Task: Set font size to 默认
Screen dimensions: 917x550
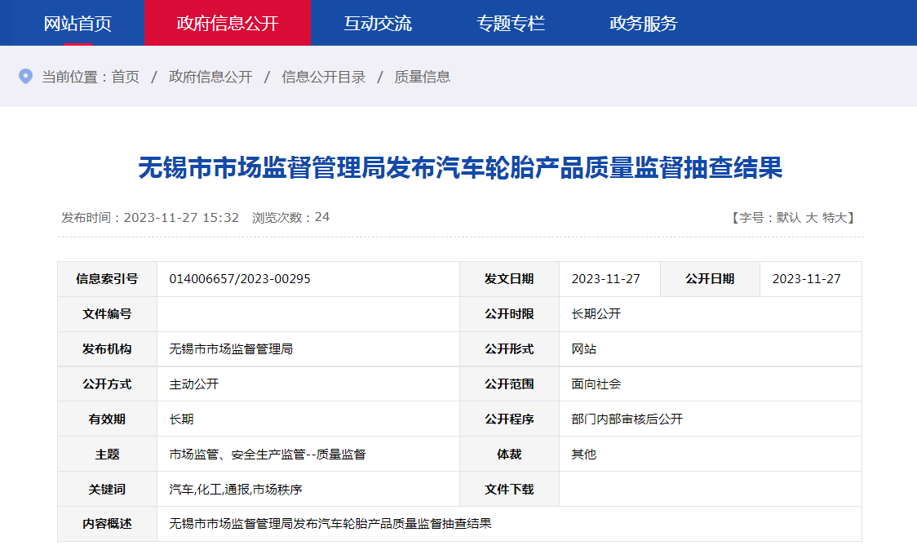Action: 788,218
